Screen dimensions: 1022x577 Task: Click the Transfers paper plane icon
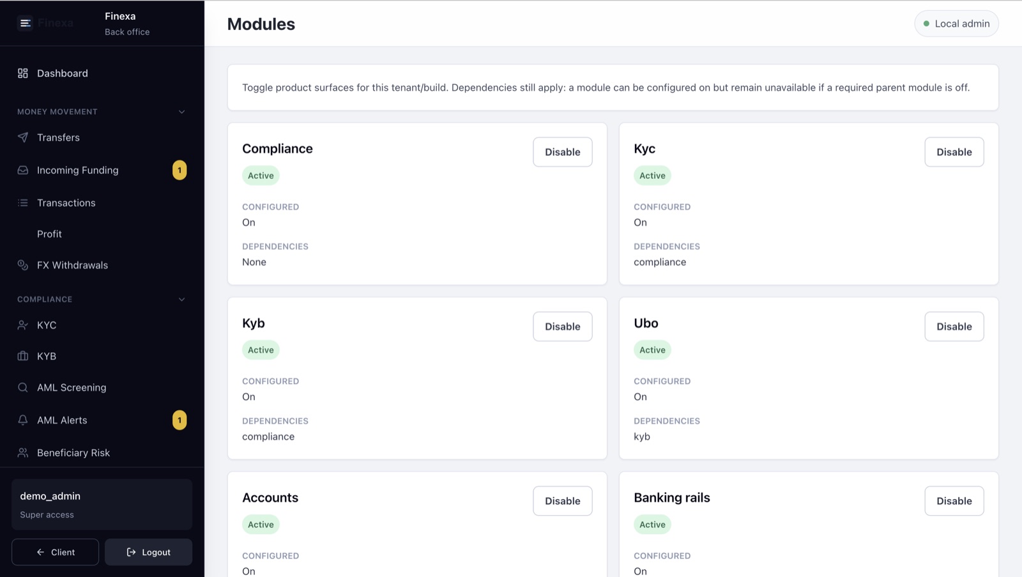[x=23, y=137]
